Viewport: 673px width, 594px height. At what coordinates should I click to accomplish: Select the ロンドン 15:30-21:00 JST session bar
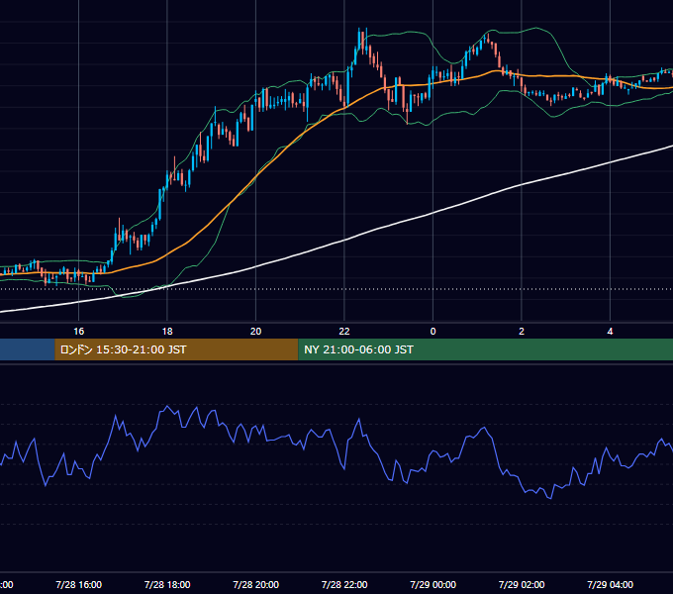[176, 349]
